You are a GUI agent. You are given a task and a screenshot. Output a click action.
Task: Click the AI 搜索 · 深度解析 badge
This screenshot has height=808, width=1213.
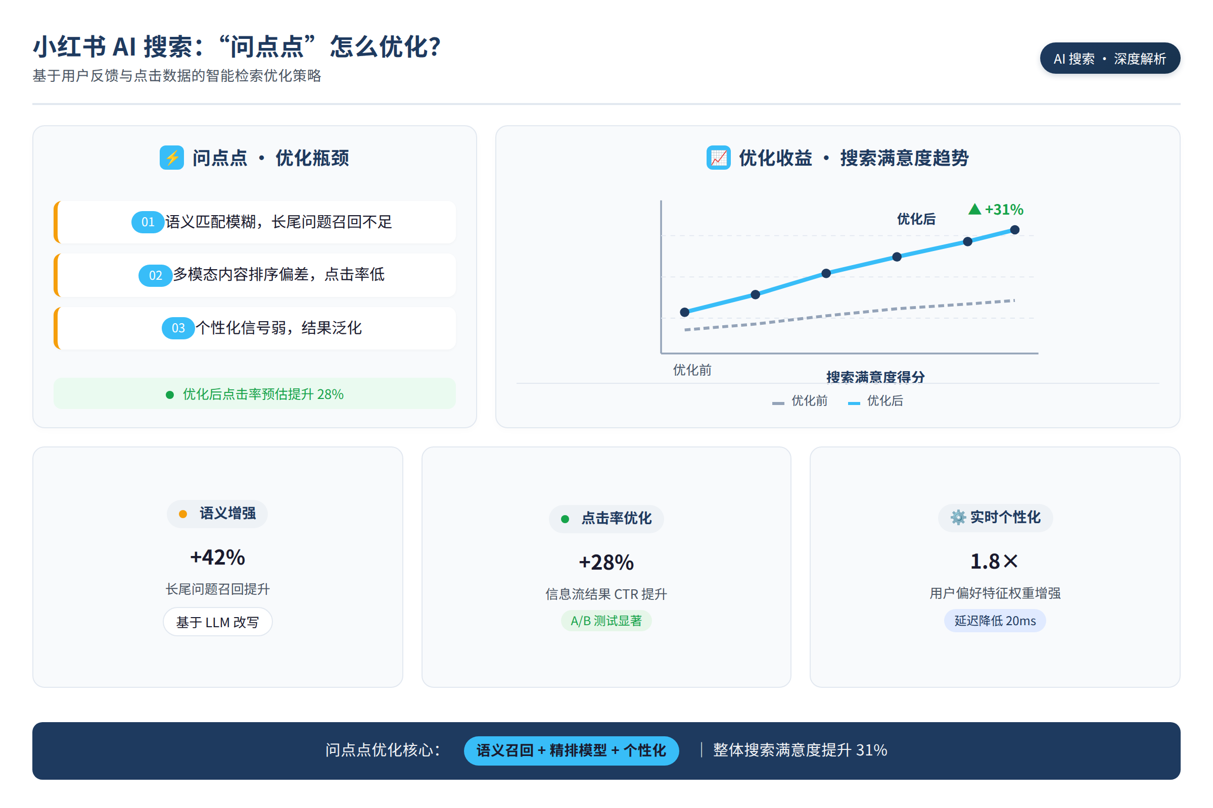click(x=1110, y=58)
